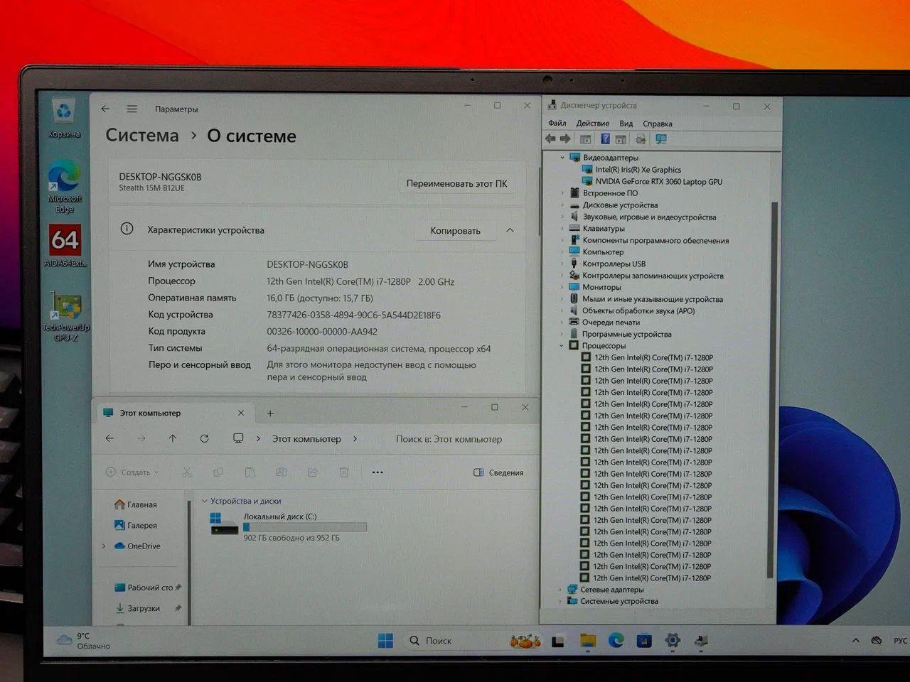Collapse the Устройства и диски group
The height and width of the screenshot is (682, 910).
point(205,501)
